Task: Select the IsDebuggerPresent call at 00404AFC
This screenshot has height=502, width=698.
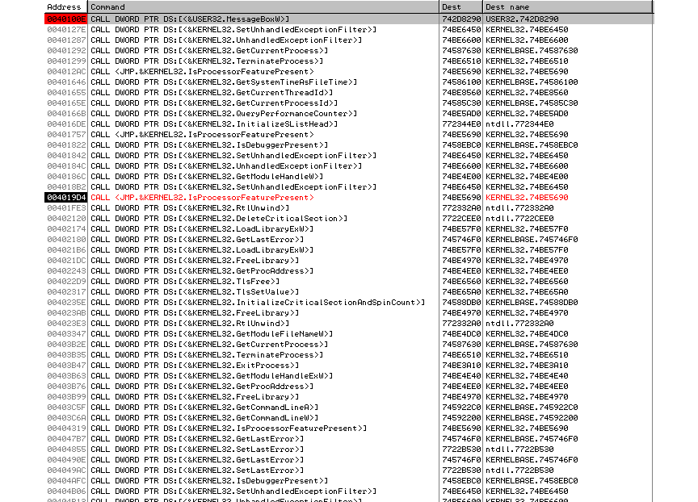Action: (348, 481)
